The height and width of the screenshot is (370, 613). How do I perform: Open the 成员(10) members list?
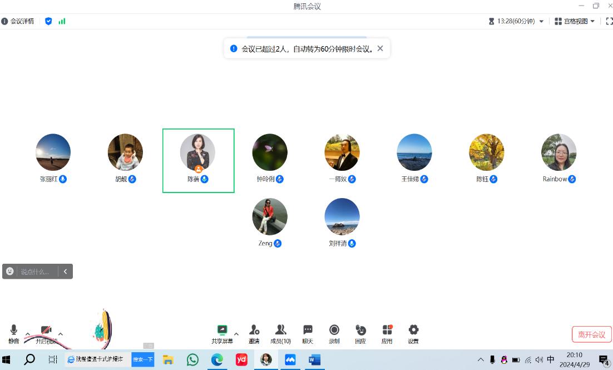point(280,330)
